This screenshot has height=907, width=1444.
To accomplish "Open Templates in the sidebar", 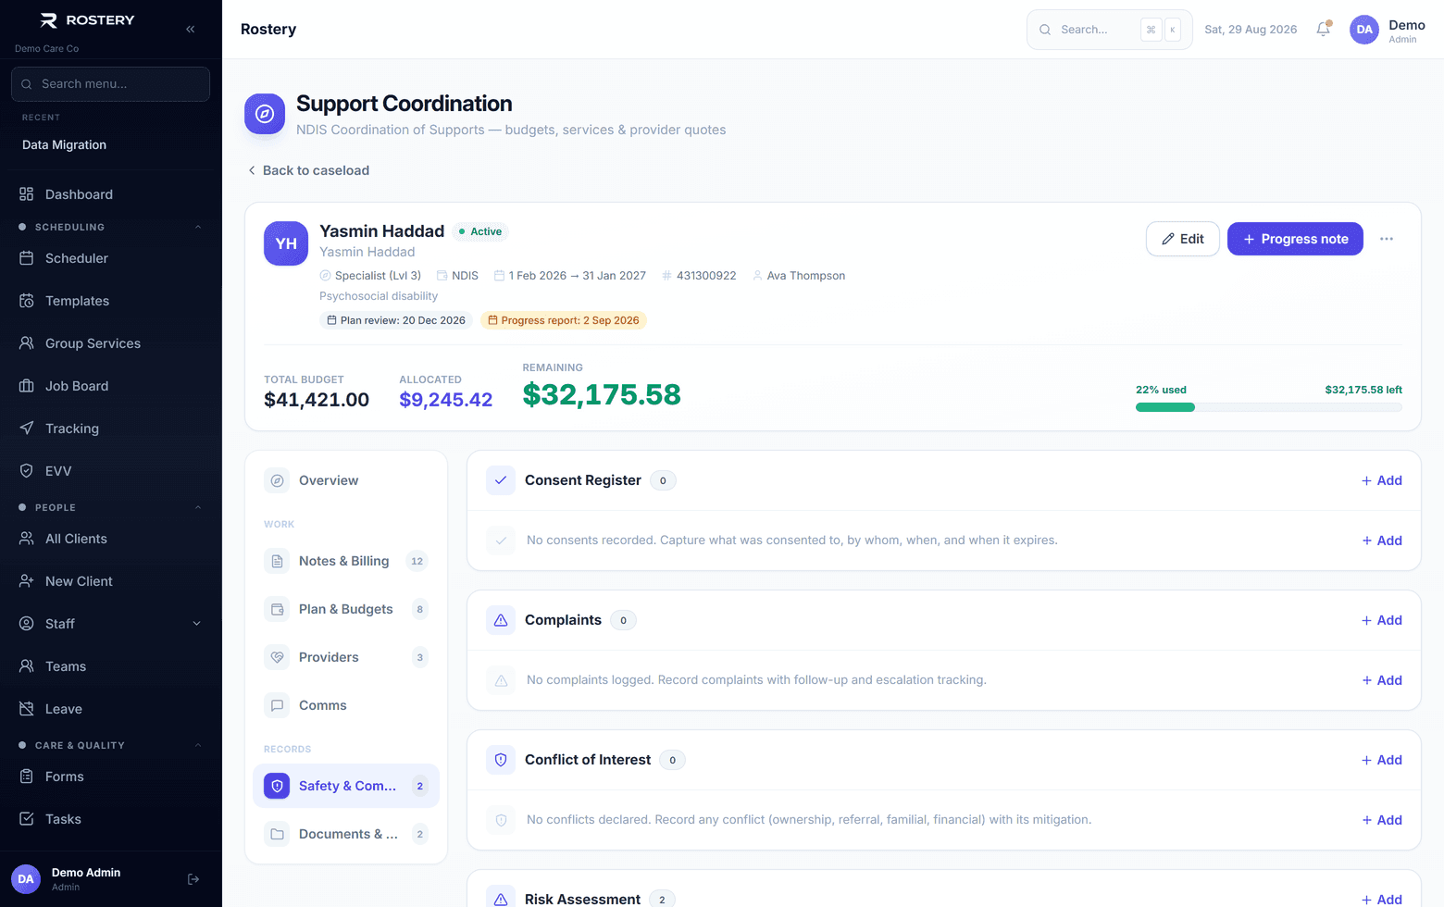I will pyautogui.click(x=111, y=301).
